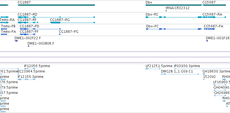The height and width of the screenshot is (113, 230).
Task: Select the IP12056.5prime EST feature
Action: coord(29,69)
